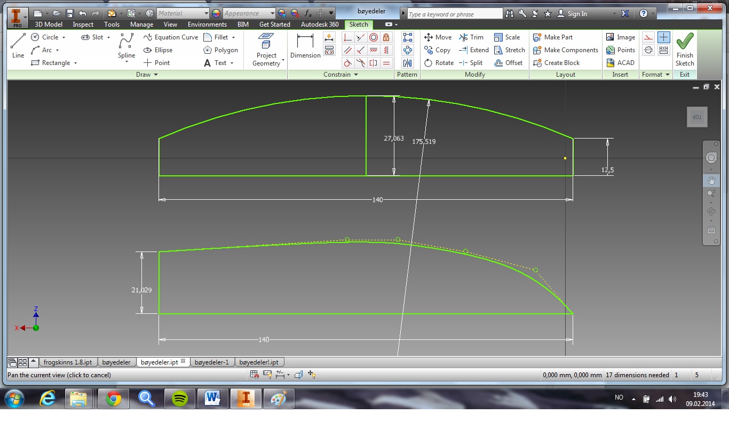Pick the Point tool in Draw panel
Image resolution: width=729 pixels, height=422 pixels.
(x=156, y=63)
